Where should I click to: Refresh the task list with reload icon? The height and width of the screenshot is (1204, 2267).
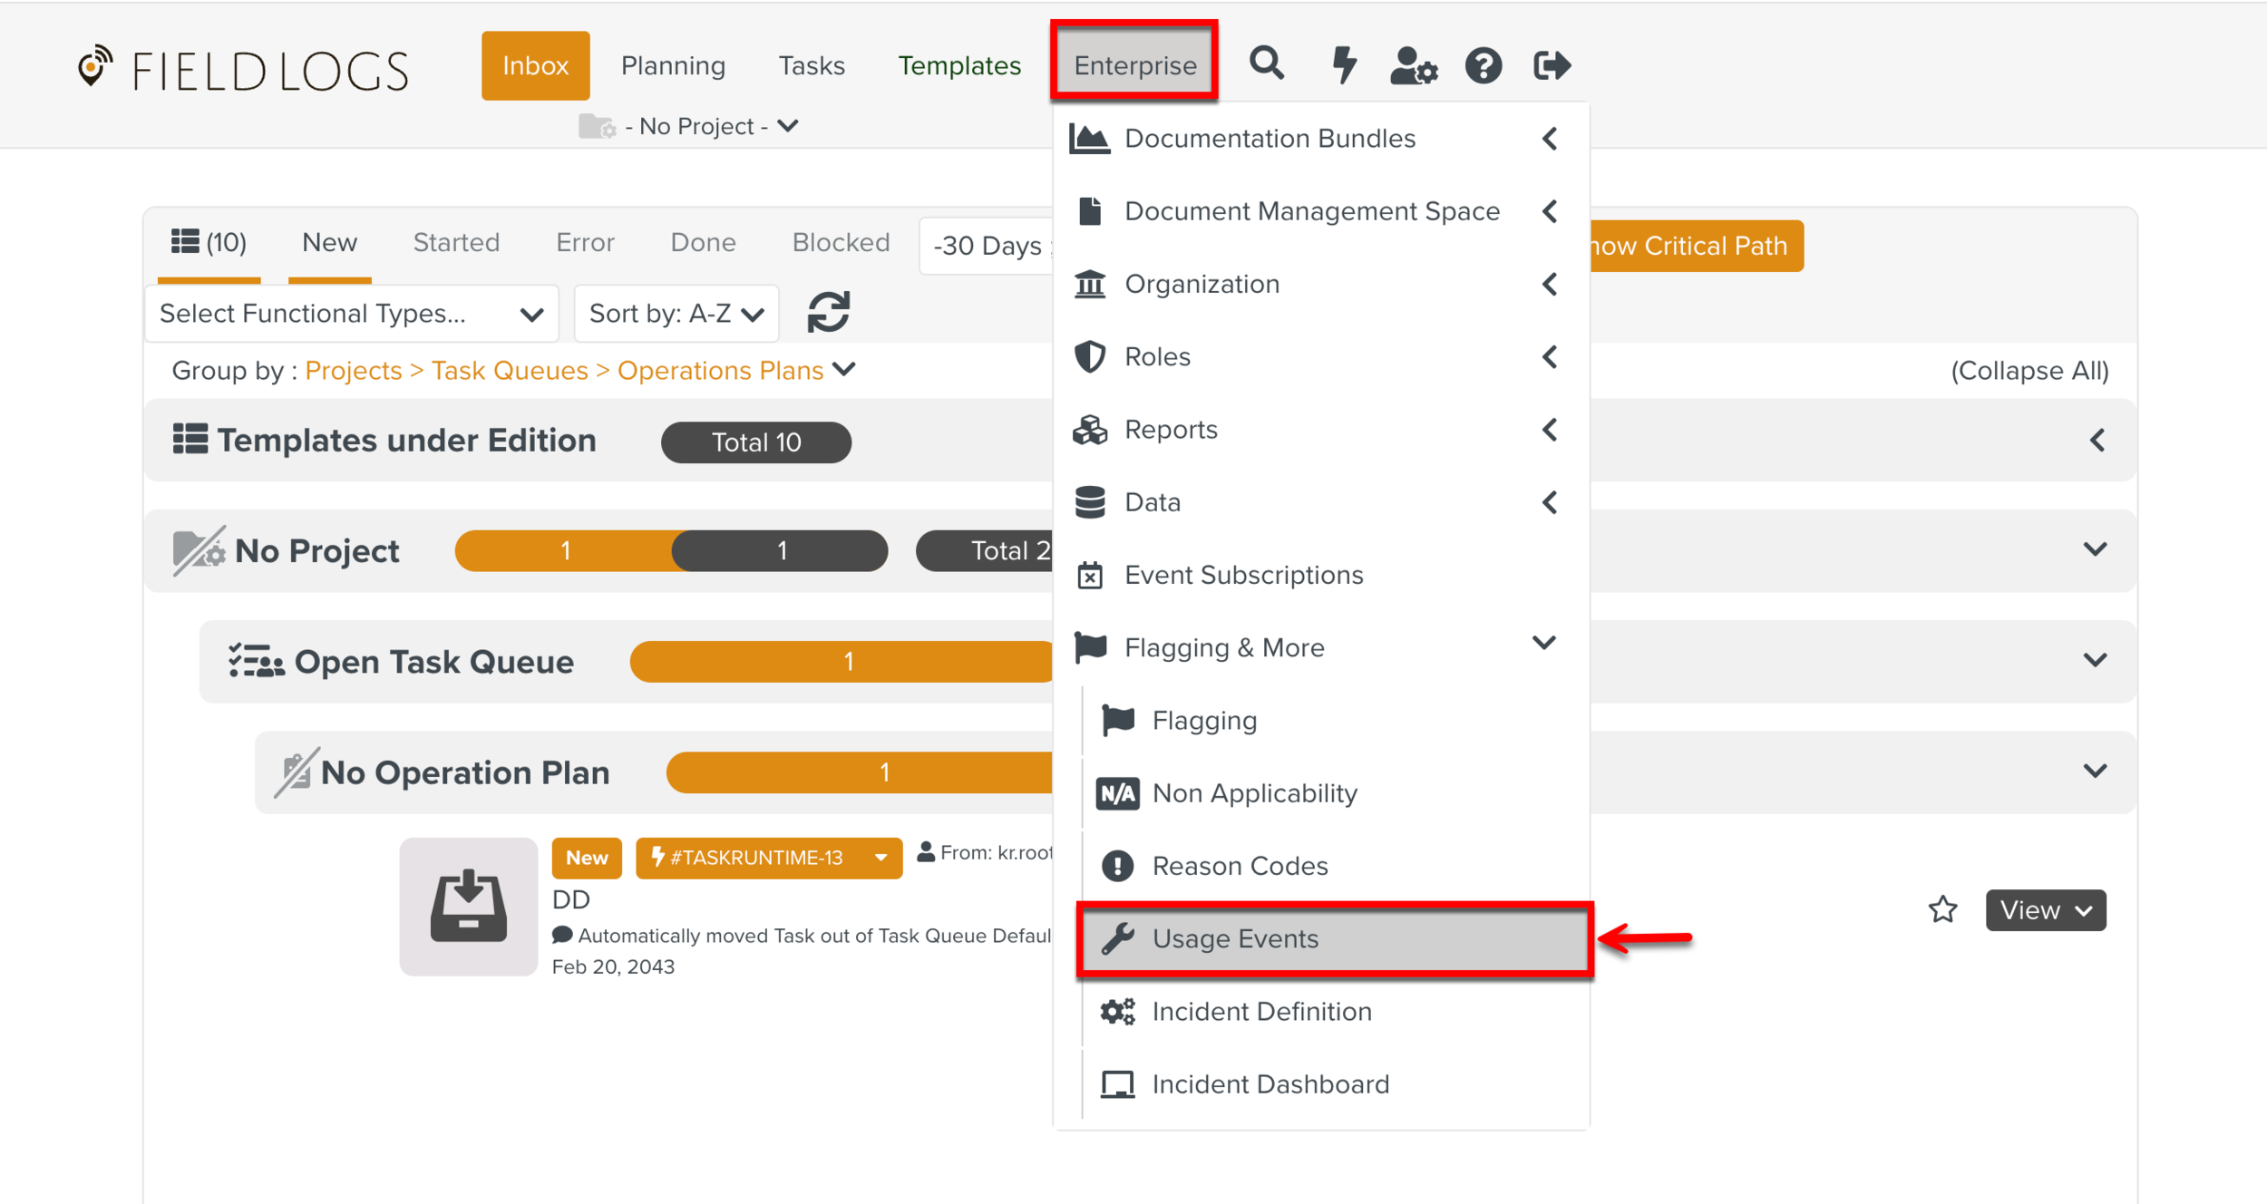click(x=828, y=313)
